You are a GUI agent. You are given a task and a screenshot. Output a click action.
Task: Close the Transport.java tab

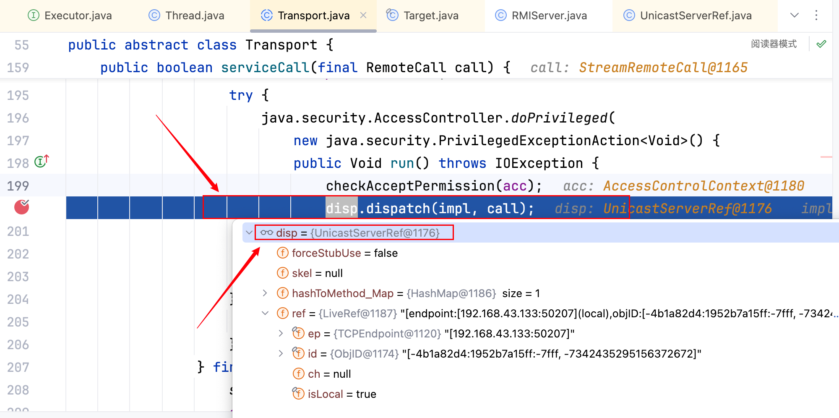[363, 16]
